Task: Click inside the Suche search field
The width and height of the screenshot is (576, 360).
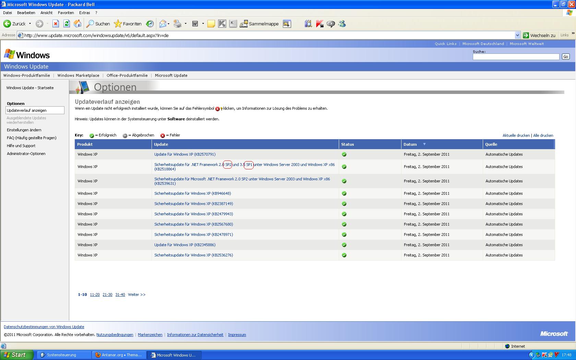Action: click(516, 57)
